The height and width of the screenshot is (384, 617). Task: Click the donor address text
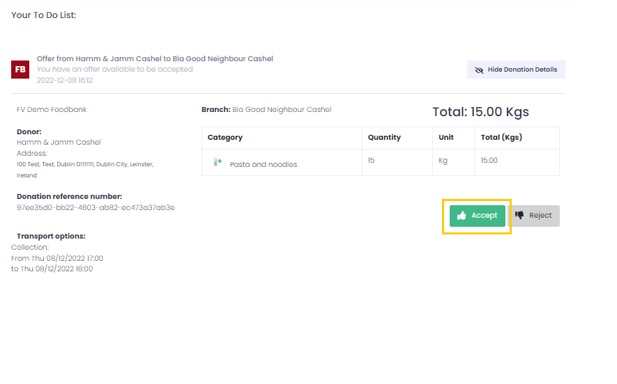point(85,170)
